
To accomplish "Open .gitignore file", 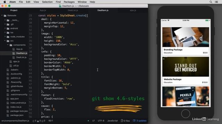I will pyautogui.click(x=15, y=90).
